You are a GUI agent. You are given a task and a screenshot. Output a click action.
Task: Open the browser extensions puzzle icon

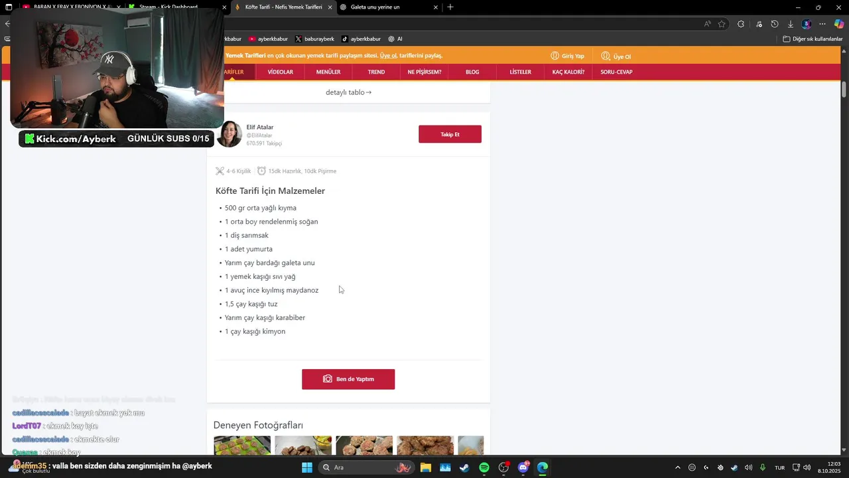741,24
